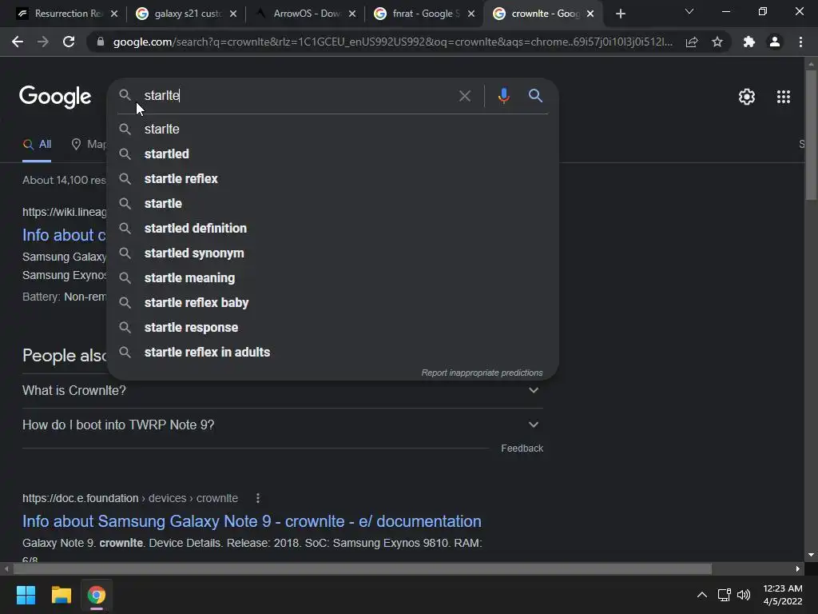
Task: Click Report inappropriate predictions link
Action: (482, 373)
